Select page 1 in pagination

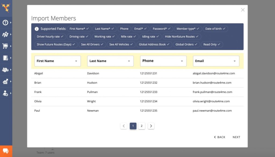tap(133, 126)
